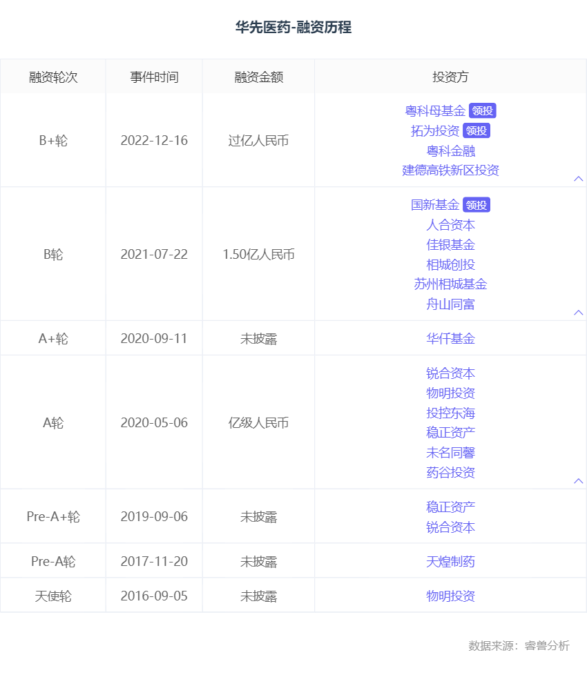Screen dimensions: 587x675
Task: Click the date 2022-12-16
Action: coord(154,141)
